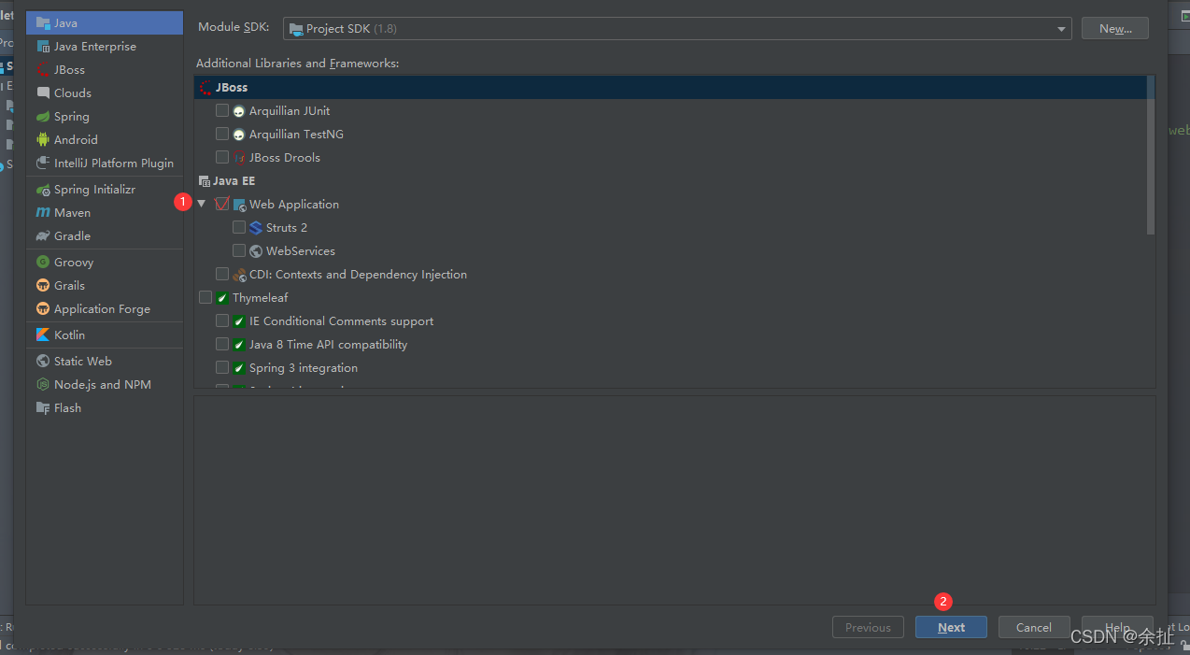
Task: Tick the JBoss Drools checkbox
Action: (x=222, y=157)
